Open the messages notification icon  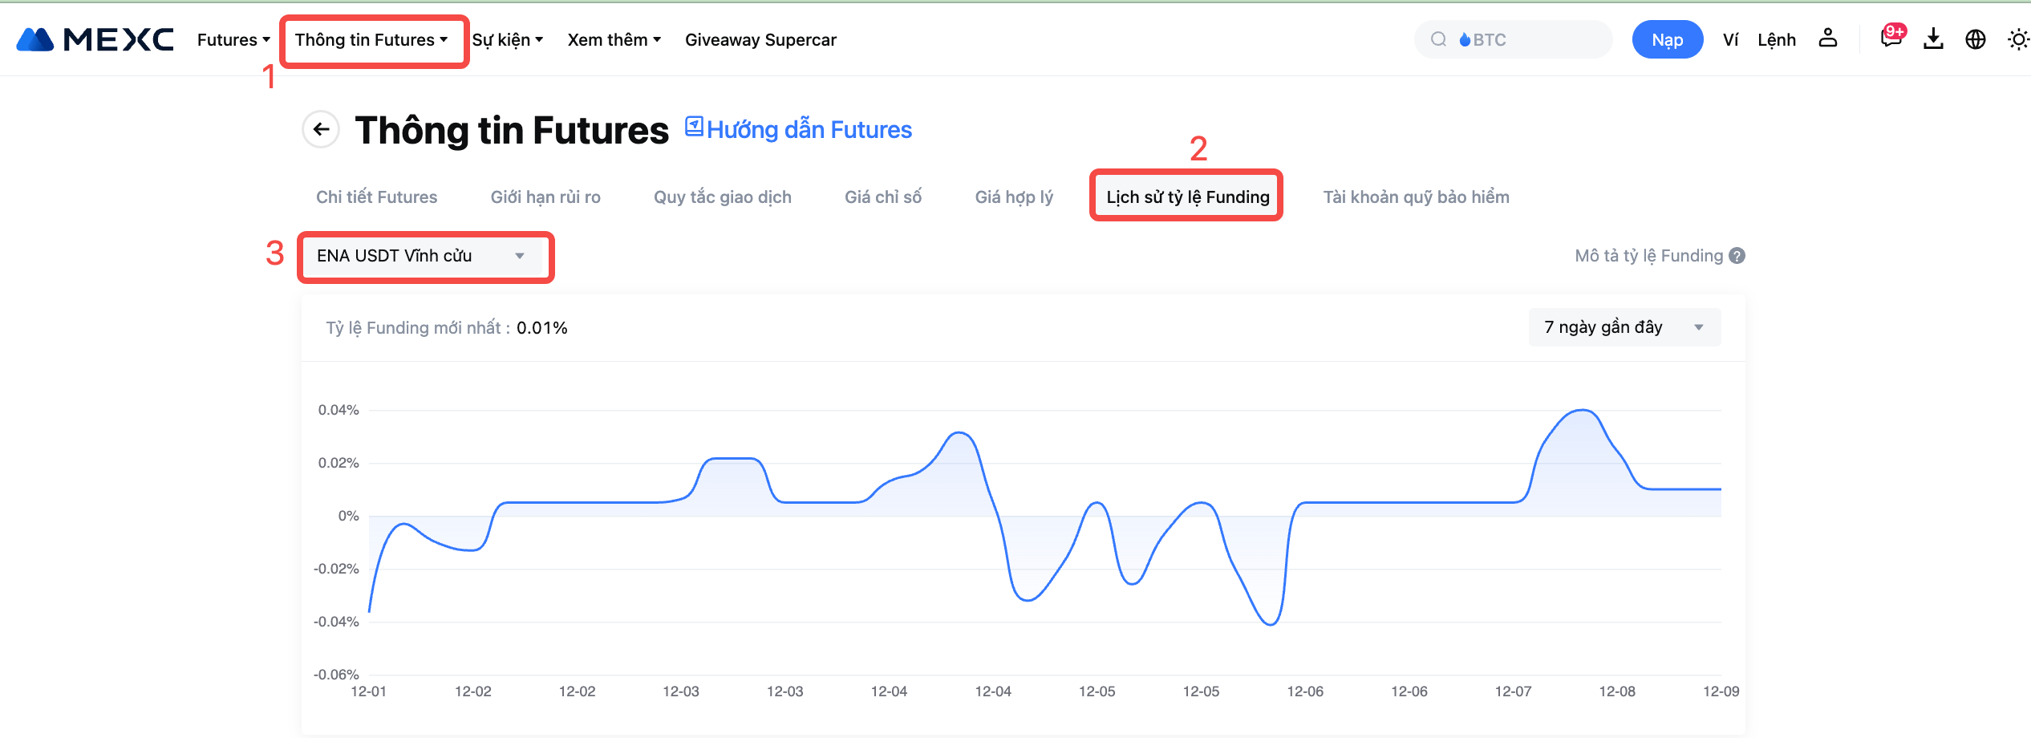click(1890, 39)
